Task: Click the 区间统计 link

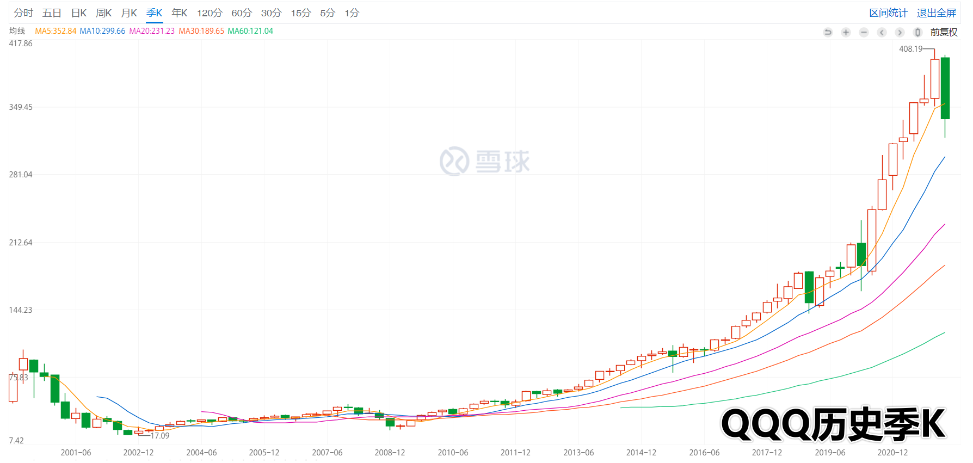Action: click(x=889, y=13)
